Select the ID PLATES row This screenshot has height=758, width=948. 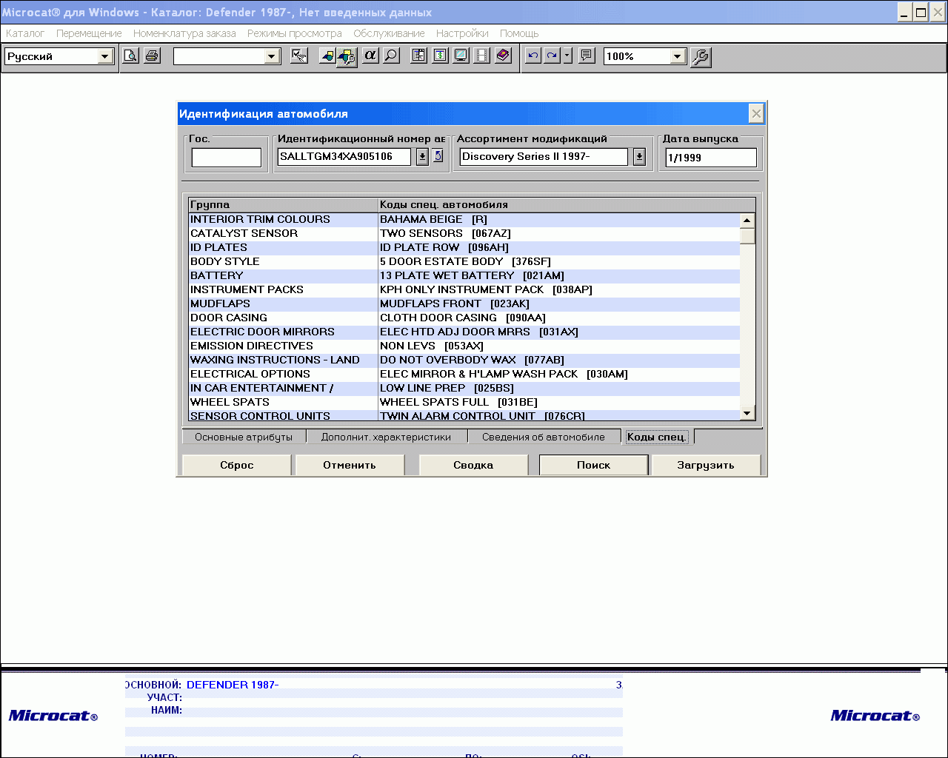click(x=464, y=247)
